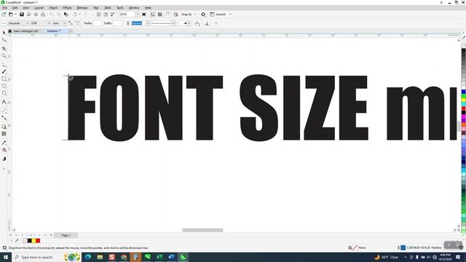Image resolution: width=466 pixels, height=262 pixels.
Task: Select the Text tool
Action: [4, 102]
